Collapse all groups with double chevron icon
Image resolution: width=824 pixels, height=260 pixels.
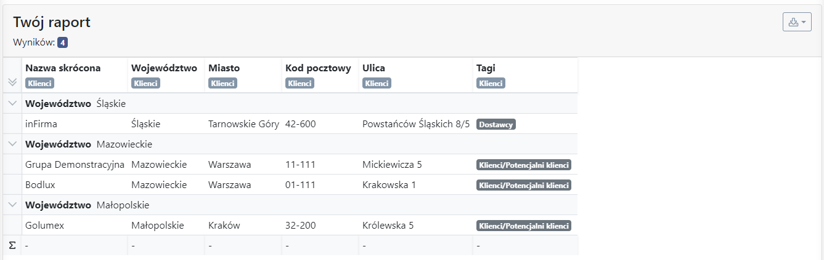(12, 82)
